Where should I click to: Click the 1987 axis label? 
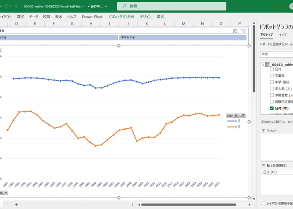click(5, 184)
